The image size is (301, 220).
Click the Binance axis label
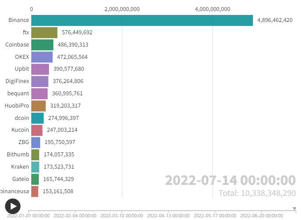(x=19, y=20)
